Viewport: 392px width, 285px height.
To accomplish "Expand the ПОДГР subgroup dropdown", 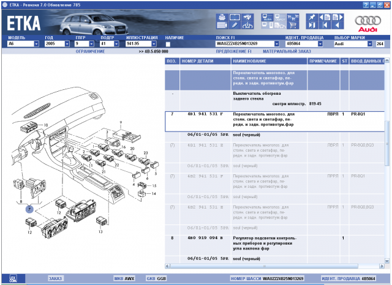I will 116,43.
